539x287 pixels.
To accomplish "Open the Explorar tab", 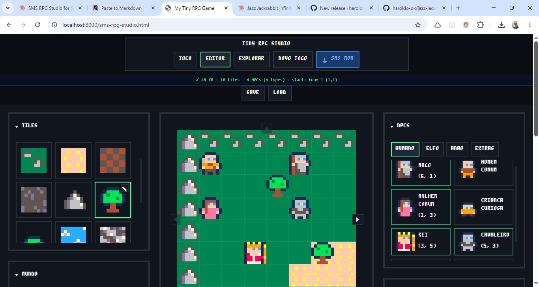I will pyautogui.click(x=252, y=60).
